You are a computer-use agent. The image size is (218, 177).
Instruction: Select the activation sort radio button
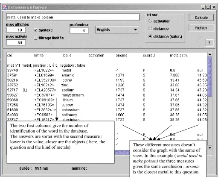[x=150, y=21]
